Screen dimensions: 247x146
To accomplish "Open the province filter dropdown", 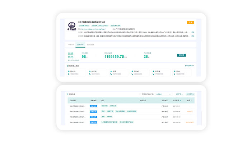I will pyautogui.click(x=163, y=94).
